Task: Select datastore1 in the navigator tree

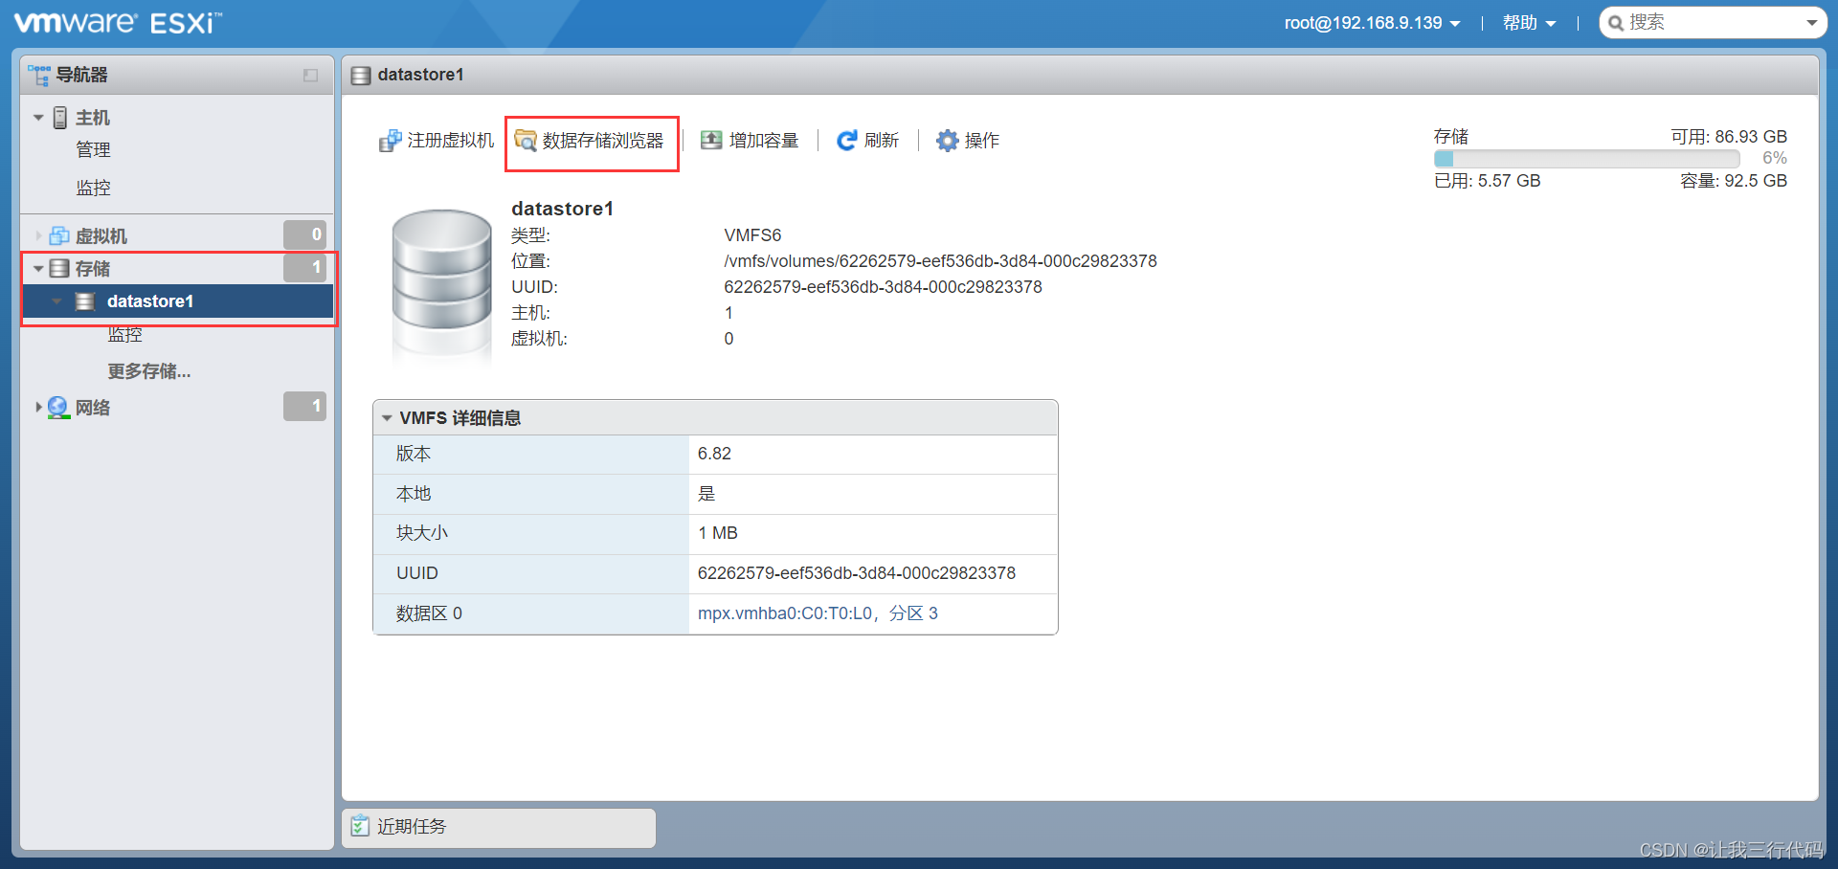Action: (150, 301)
